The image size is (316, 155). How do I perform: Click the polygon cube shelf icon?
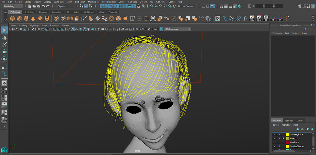click(19, 18)
